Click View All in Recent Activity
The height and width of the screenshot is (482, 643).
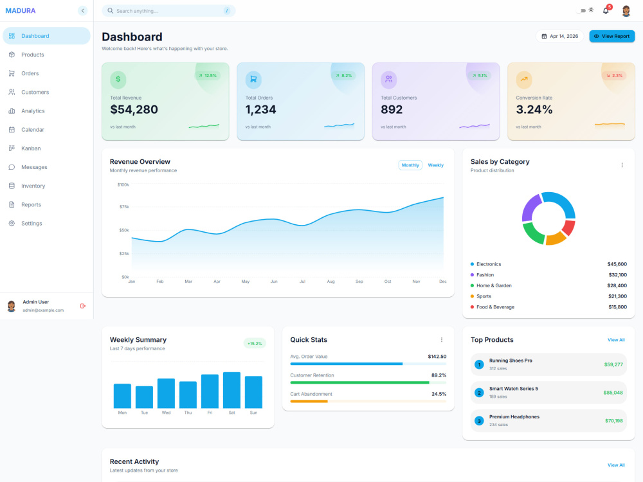[x=616, y=465]
